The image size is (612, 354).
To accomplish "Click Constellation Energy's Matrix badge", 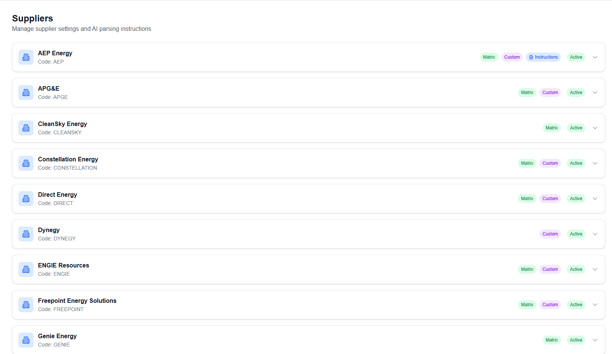I will [527, 163].
